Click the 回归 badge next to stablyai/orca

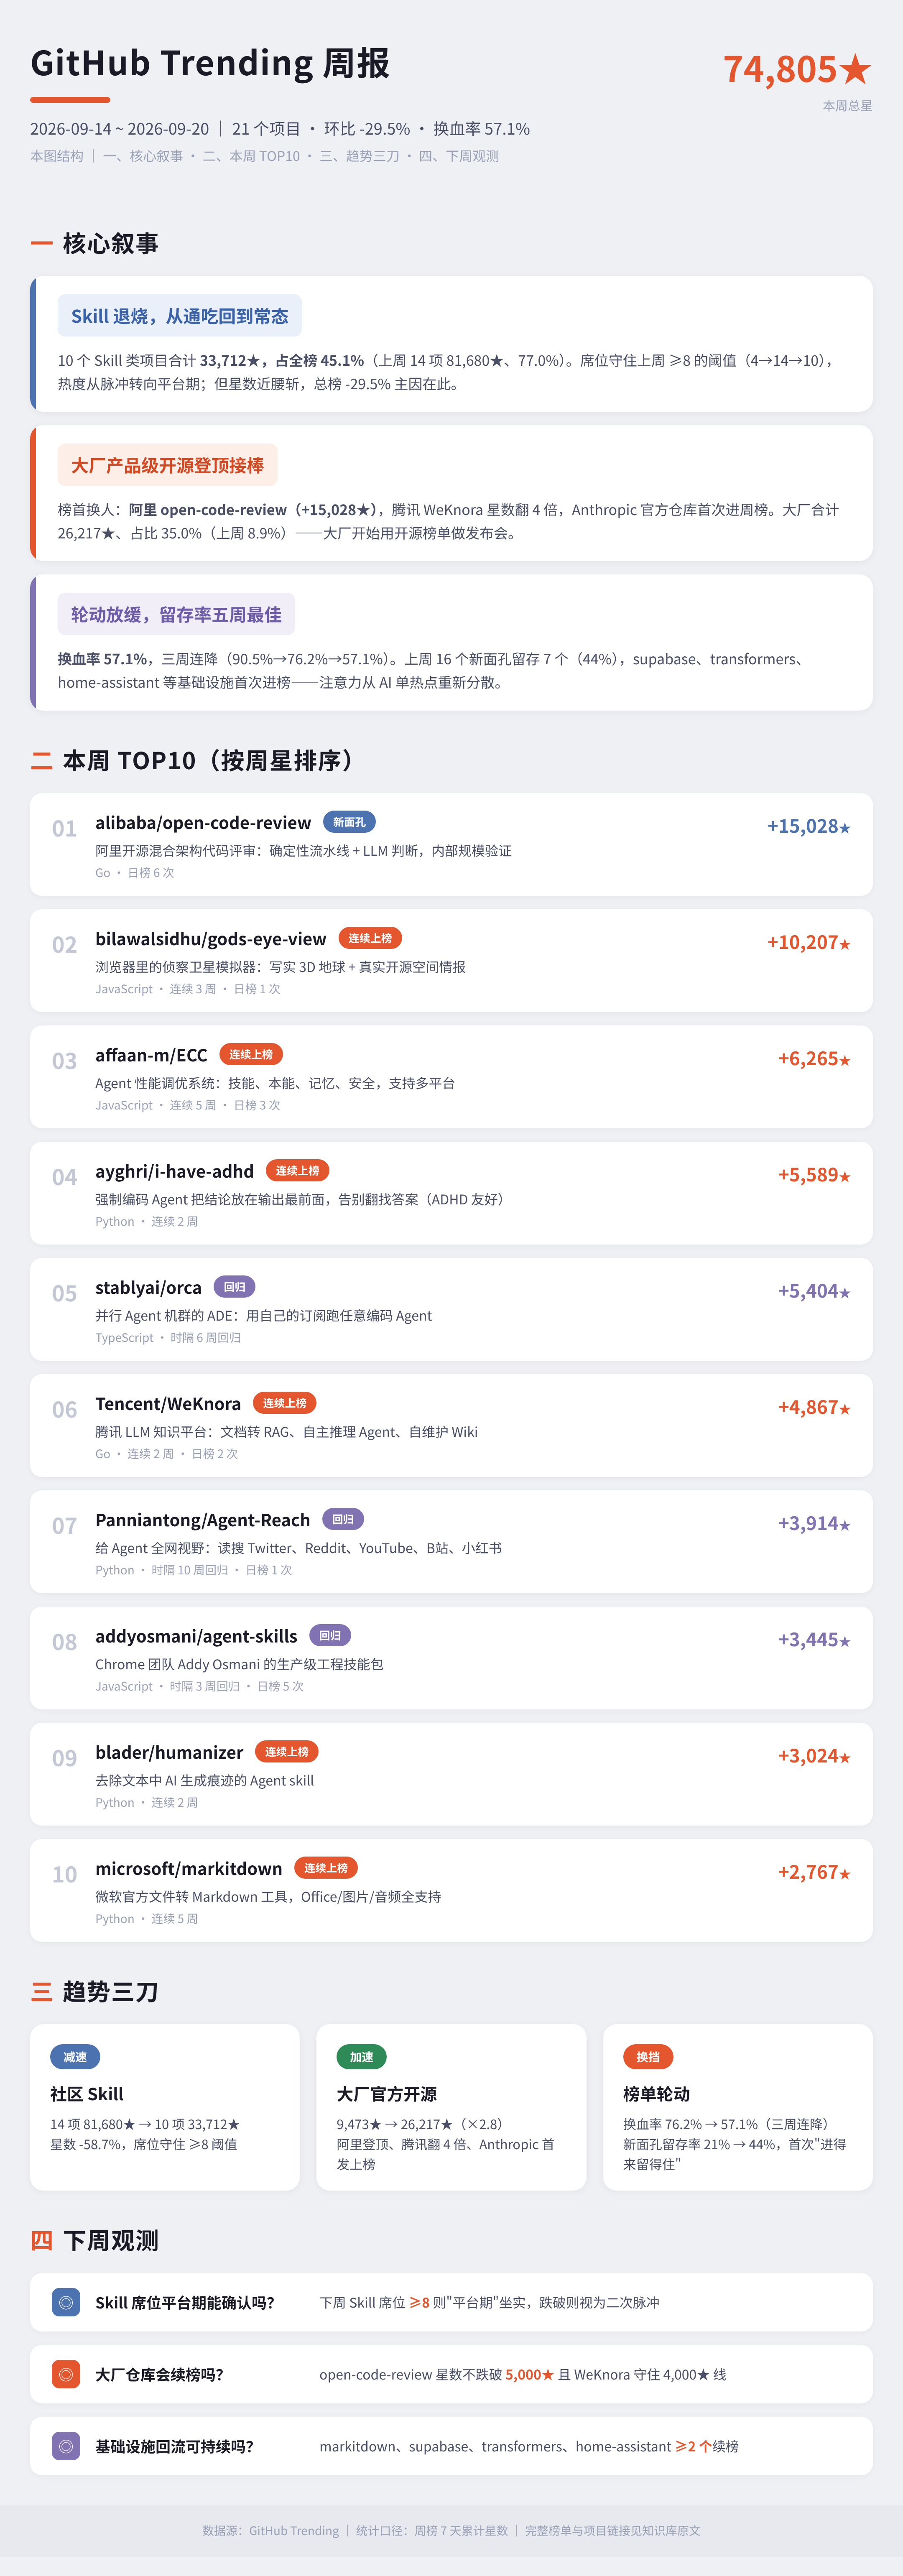[234, 1287]
